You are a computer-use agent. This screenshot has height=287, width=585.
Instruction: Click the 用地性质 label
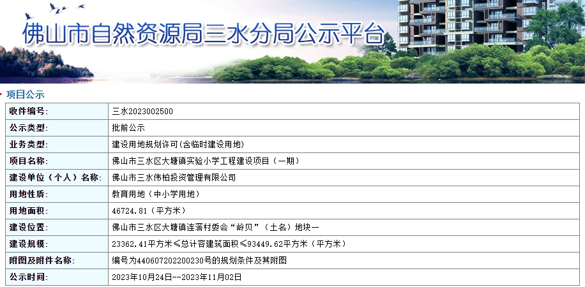pyautogui.click(x=29, y=194)
